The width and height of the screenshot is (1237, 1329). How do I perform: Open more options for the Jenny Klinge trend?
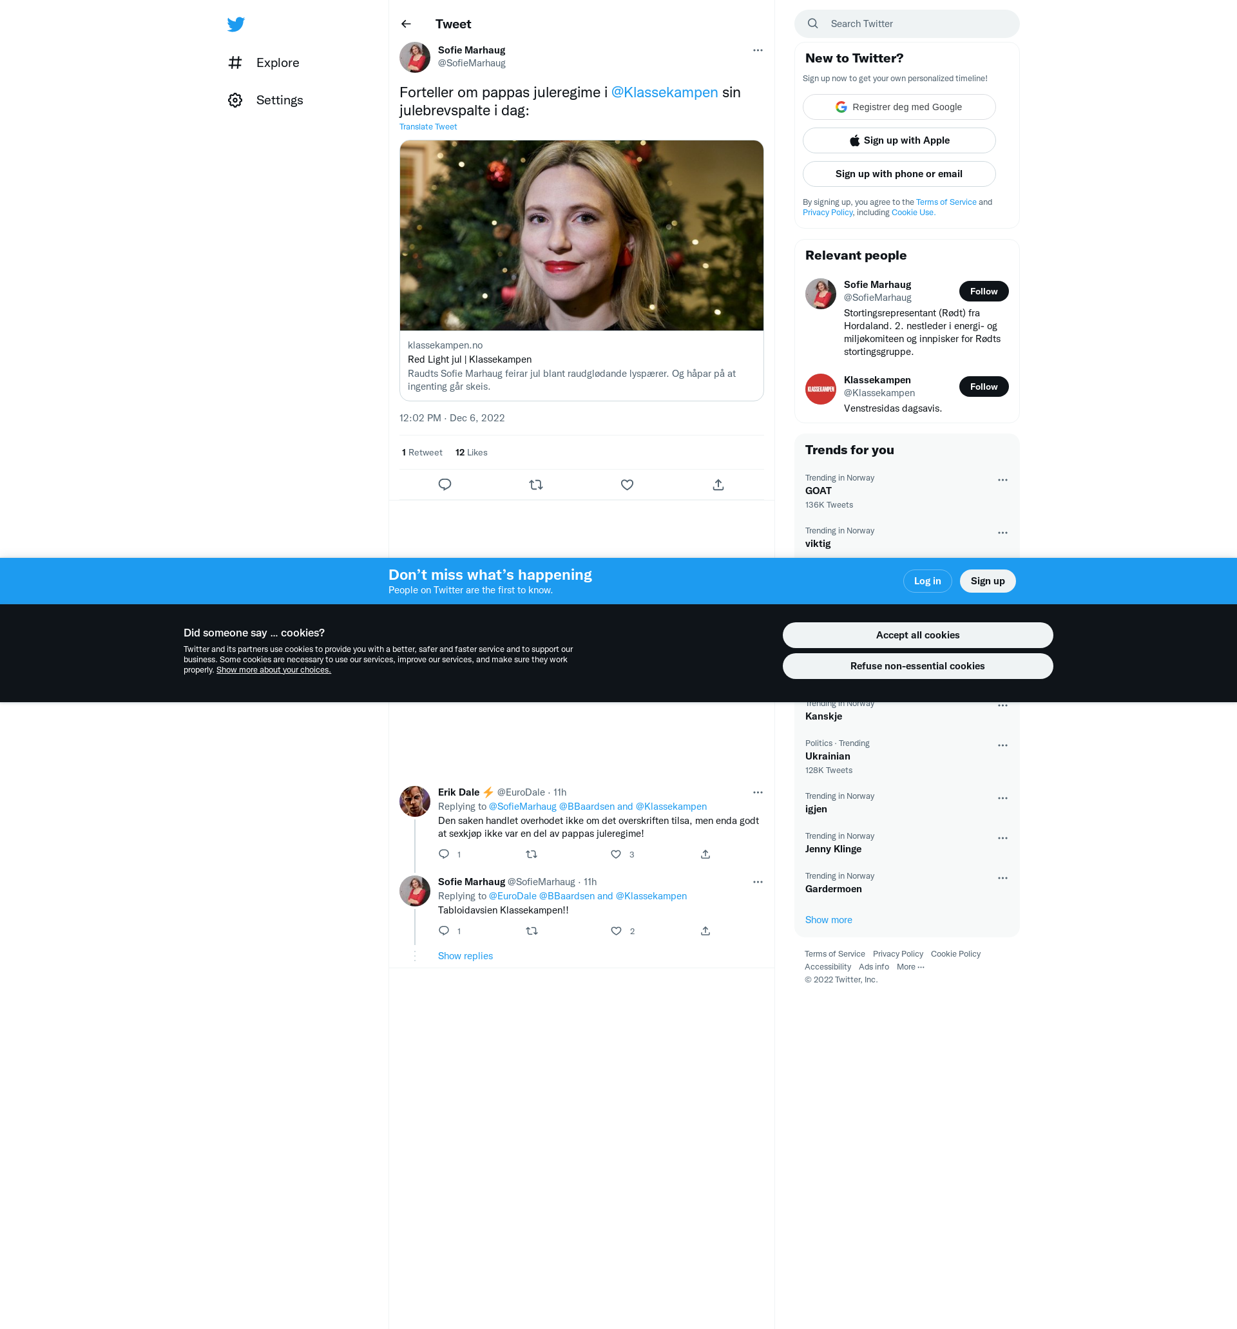pyautogui.click(x=1002, y=838)
